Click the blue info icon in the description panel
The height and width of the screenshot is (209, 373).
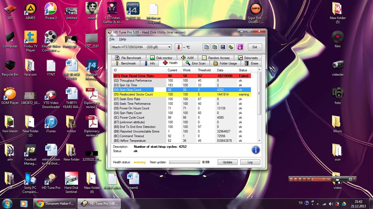(256, 150)
